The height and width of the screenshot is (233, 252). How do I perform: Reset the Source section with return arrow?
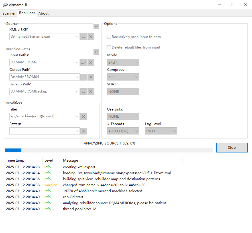(x=96, y=26)
